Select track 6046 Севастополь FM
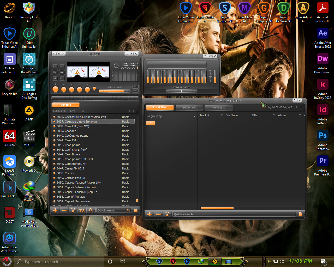This screenshot has width=334, height=267. coord(93,164)
